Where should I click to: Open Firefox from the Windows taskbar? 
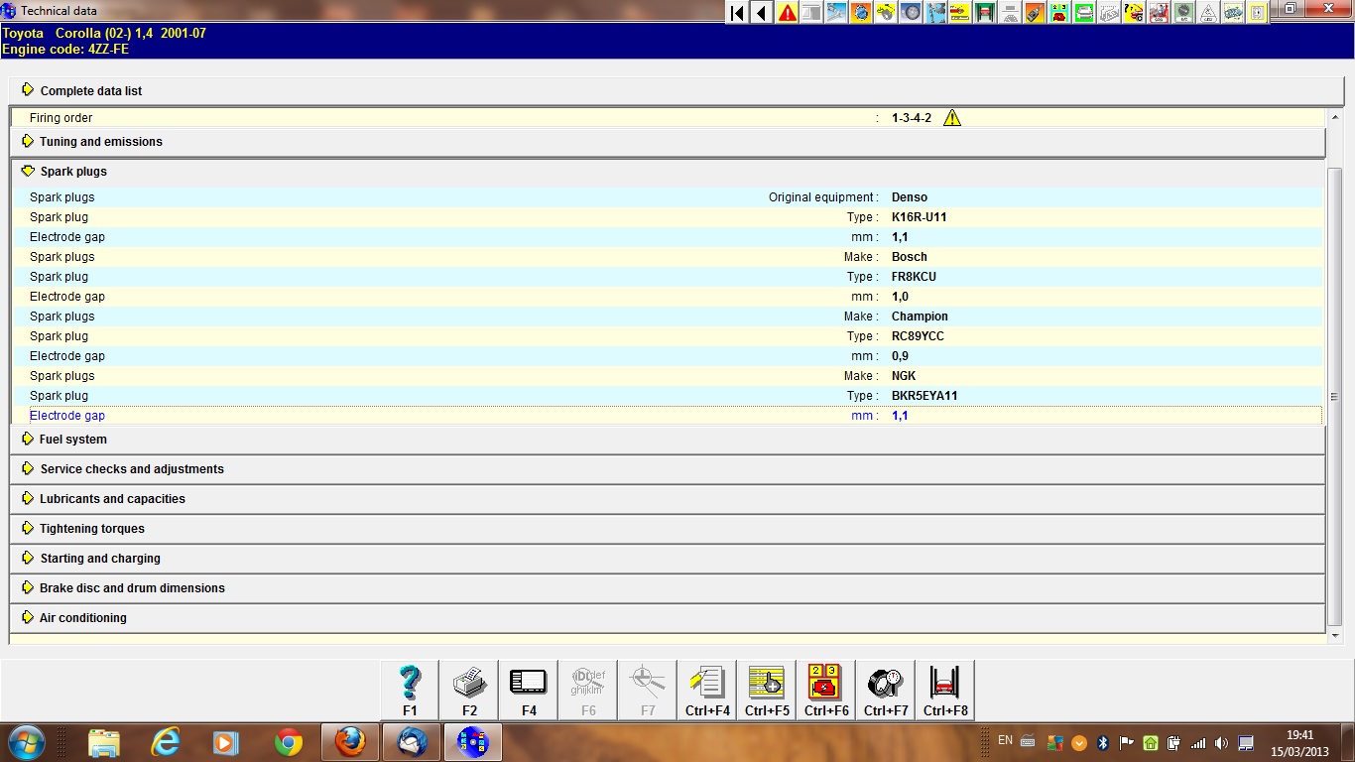(x=350, y=742)
